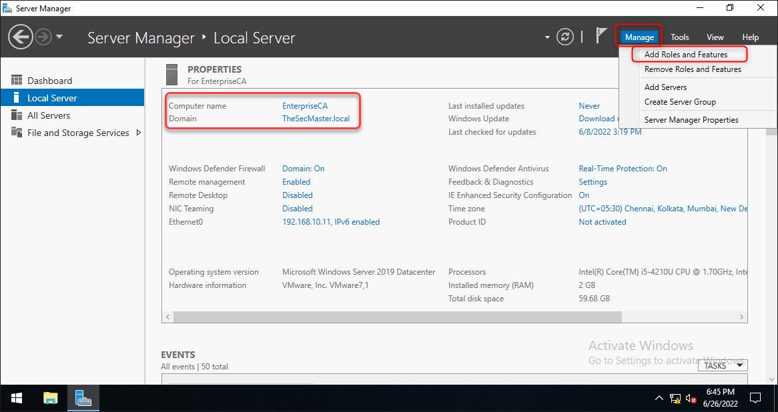Click Server Manager taskbar icon

[83, 397]
